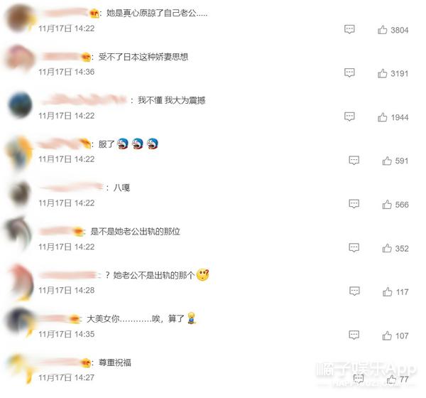The height and width of the screenshot is (398, 426).
Task: Like the 尊重祝福 comment
Action: [391, 379]
